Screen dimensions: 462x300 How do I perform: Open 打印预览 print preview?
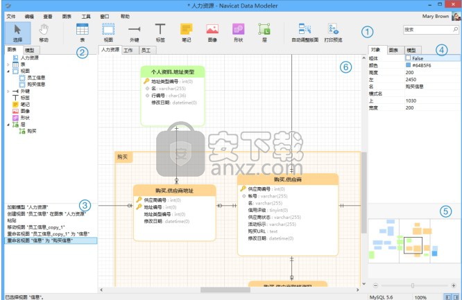pos(333,33)
